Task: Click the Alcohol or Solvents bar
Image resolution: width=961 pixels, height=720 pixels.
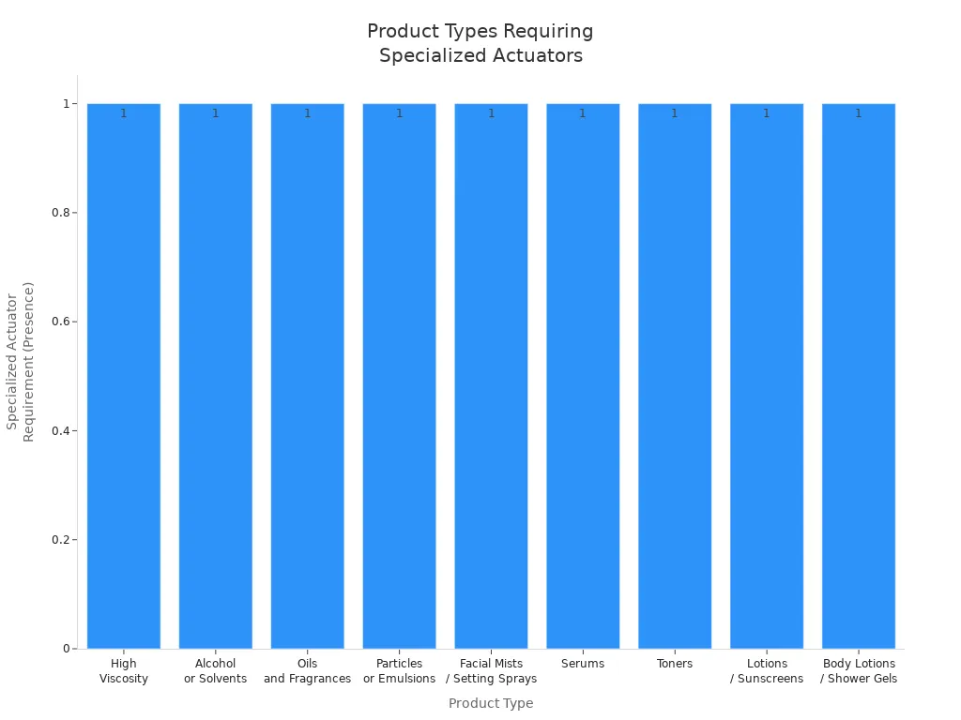Action: click(x=216, y=375)
